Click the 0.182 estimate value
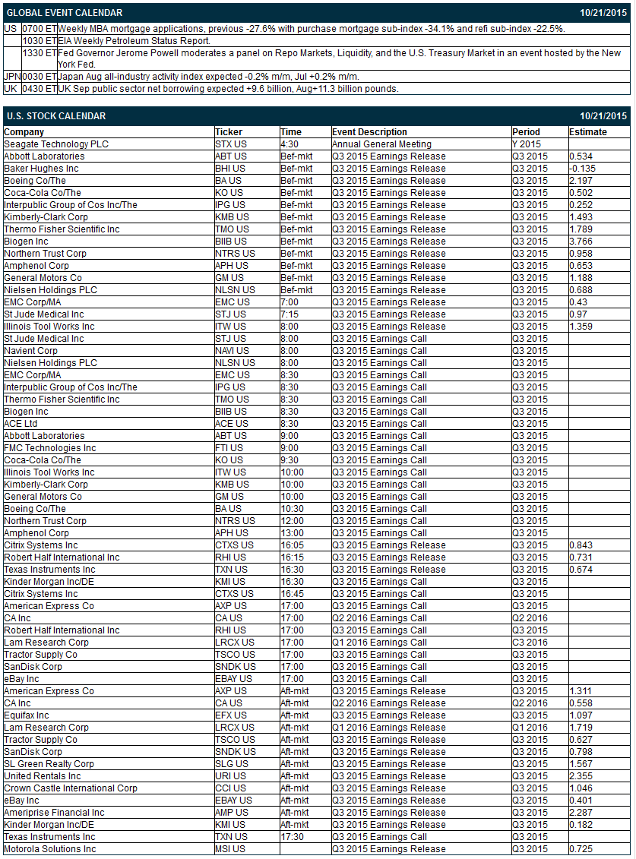Viewport: 636px width, 859px height. (581, 825)
